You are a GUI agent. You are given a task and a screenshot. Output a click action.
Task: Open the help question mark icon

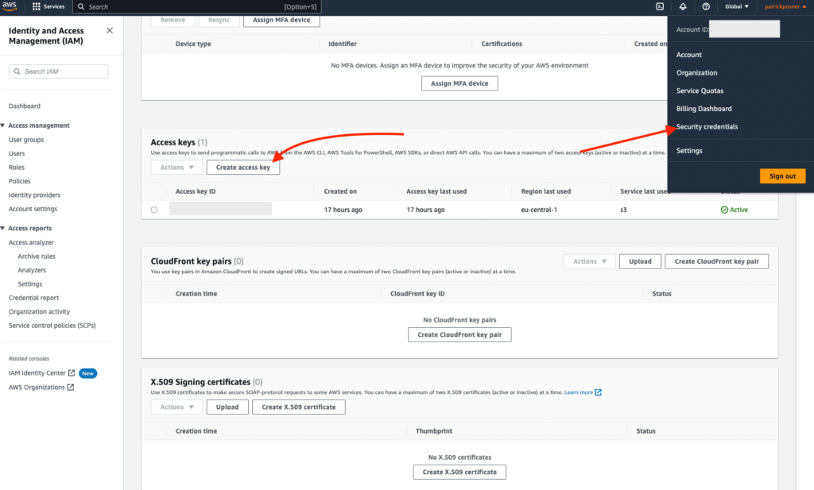pyautogui.click(x=706, y=6)
